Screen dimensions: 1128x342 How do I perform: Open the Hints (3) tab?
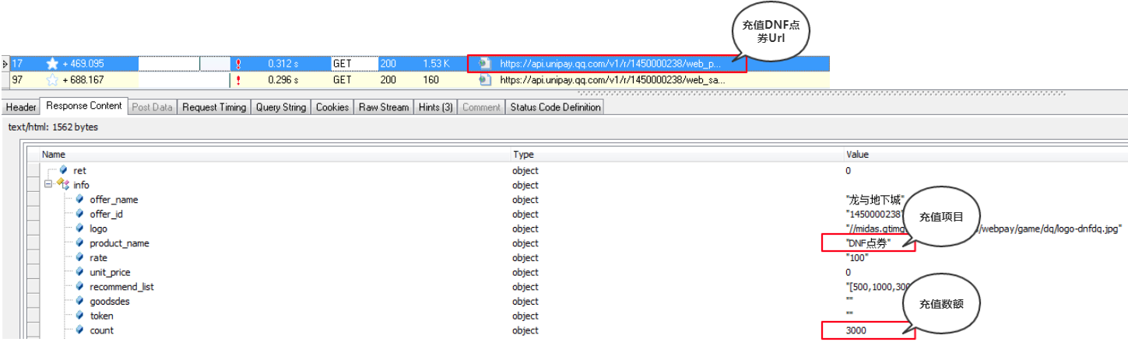point(435,107)
